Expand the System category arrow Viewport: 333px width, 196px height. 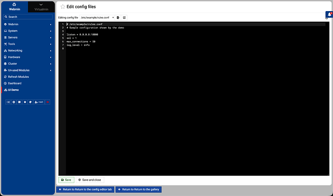(x=51, y=31)
